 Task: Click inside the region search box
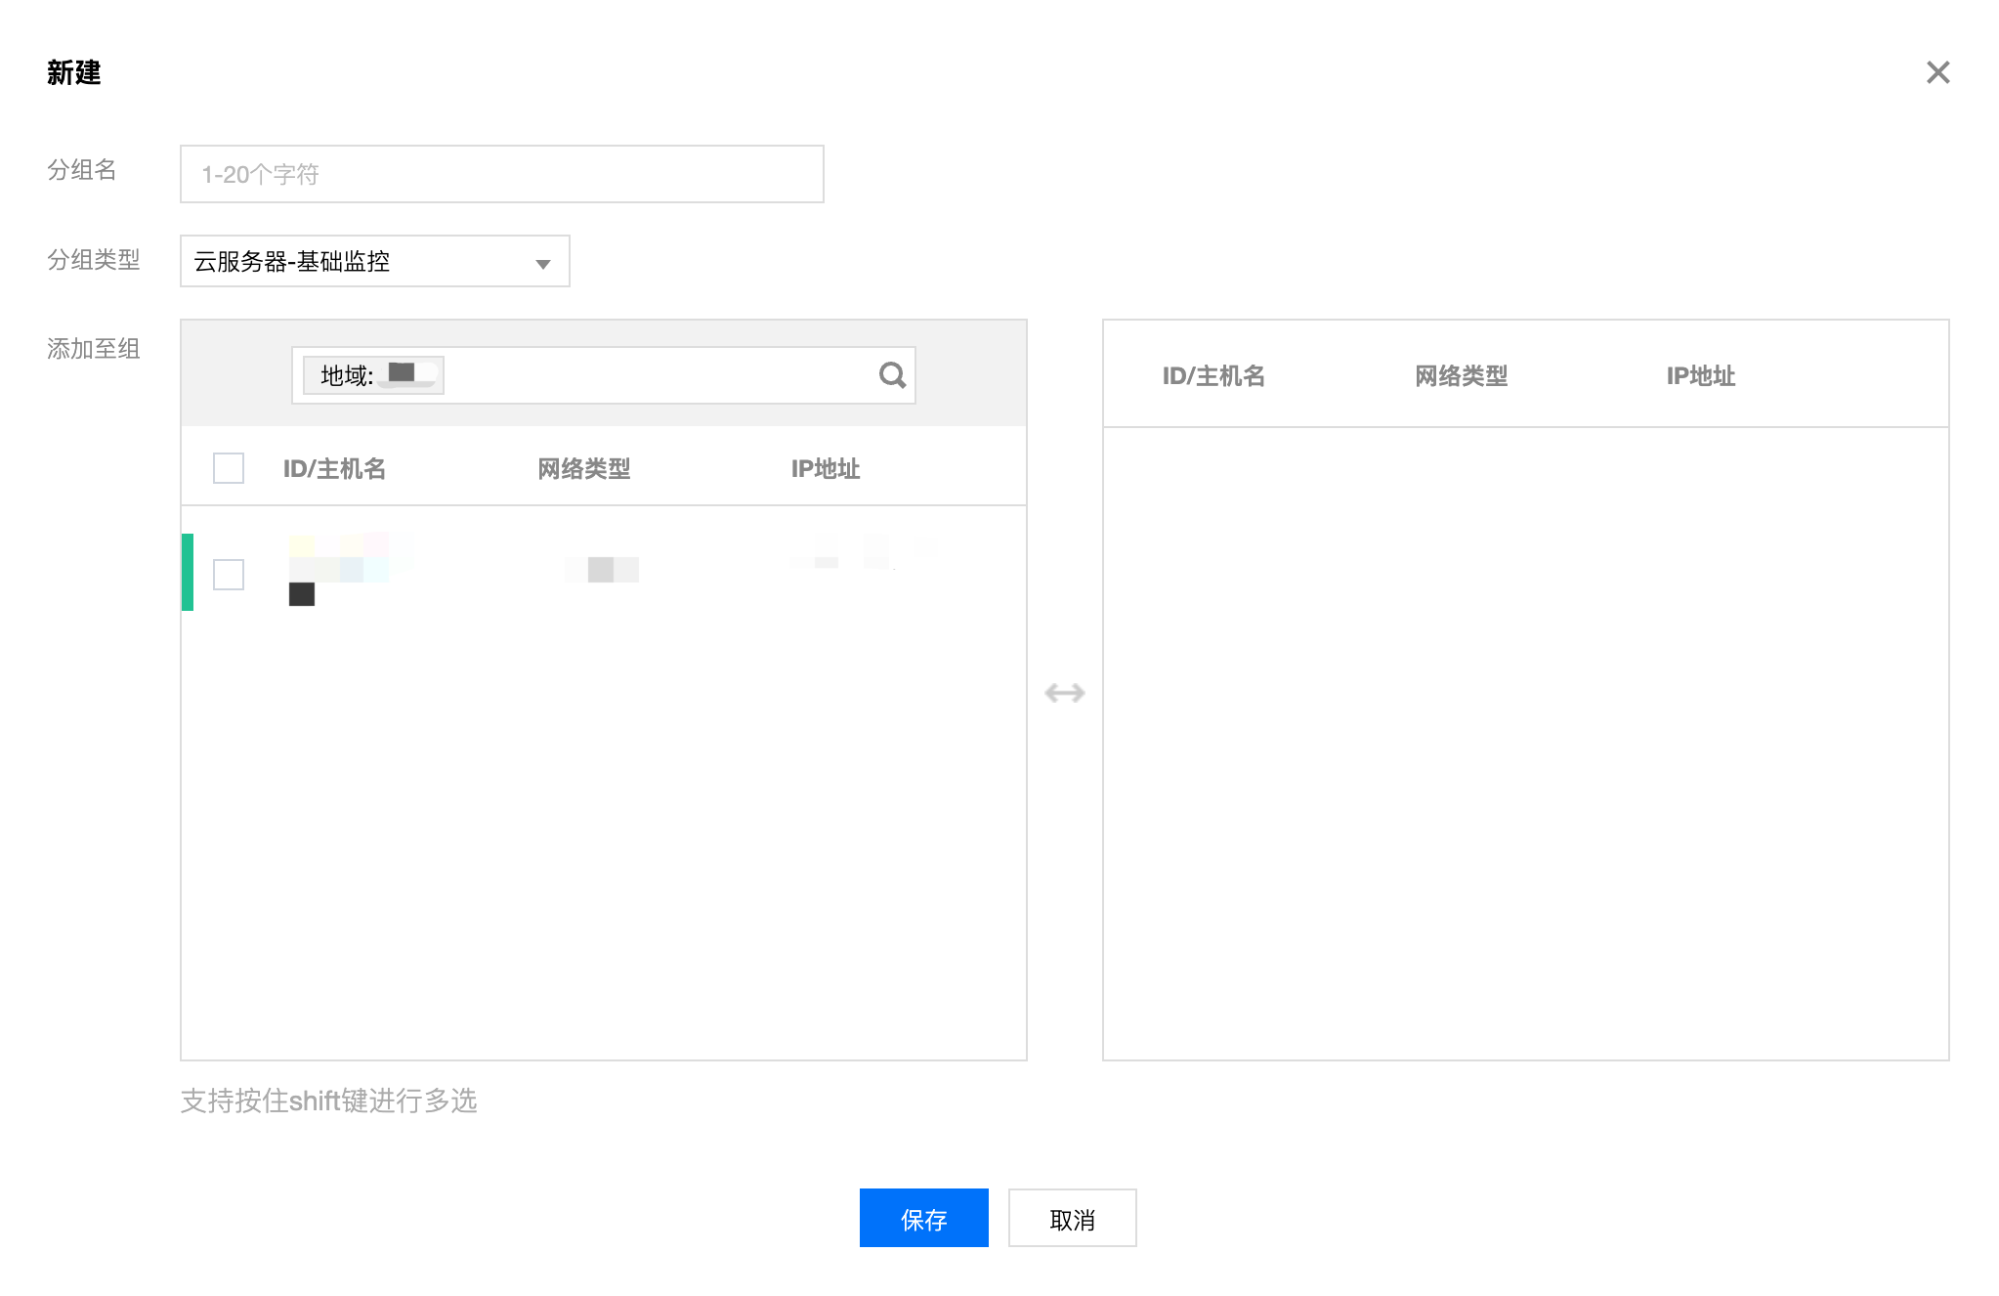(655, 375)
